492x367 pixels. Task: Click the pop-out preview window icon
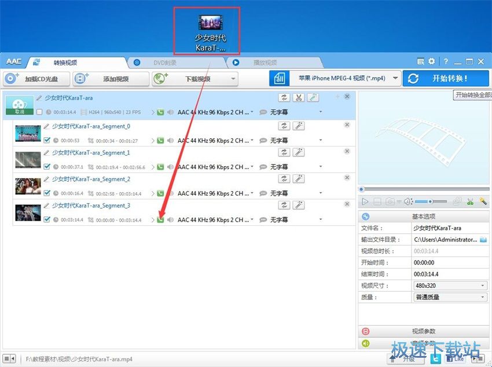pos(457,201)
